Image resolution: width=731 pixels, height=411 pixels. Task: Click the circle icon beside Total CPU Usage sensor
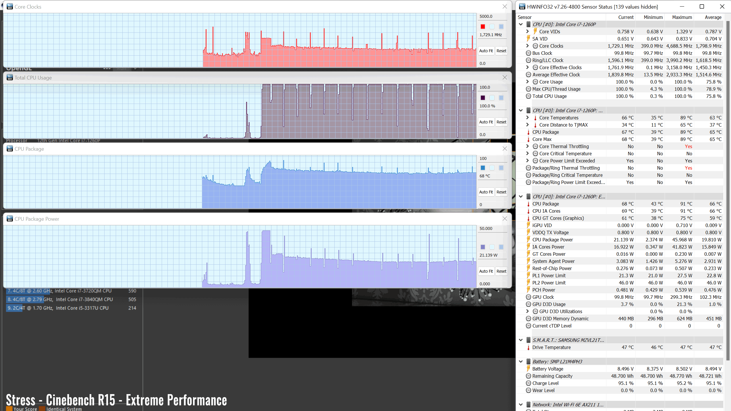(x=528, y=96)
